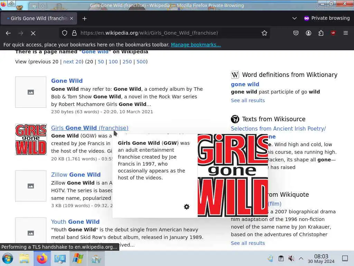Open the Manage bookmarks link
This screenshot has width=354, height=266.
[x=196, y=45]
